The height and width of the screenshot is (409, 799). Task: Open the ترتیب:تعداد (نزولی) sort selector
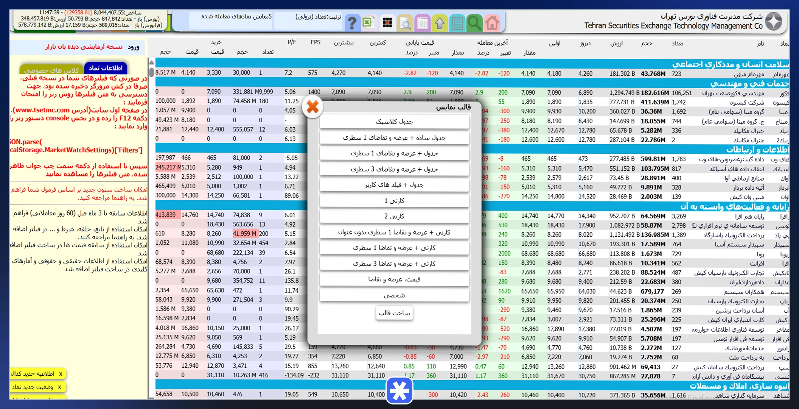coord(308,20)
